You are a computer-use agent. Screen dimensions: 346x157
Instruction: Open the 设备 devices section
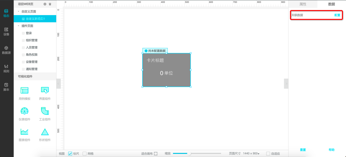(x=6, y=31)
